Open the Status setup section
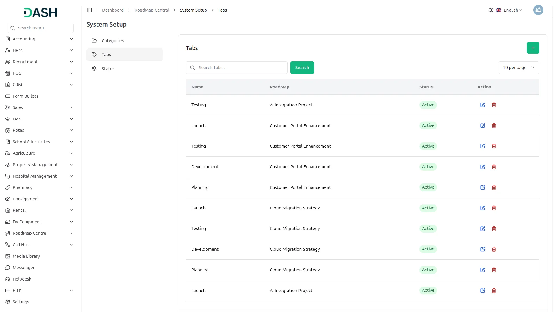Image resolution: width=555 pixels, height=312 pixels. coord(125,69)
